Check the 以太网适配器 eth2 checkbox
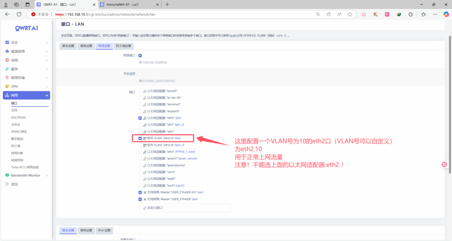The image size is (452, 241). pos(140,131)
